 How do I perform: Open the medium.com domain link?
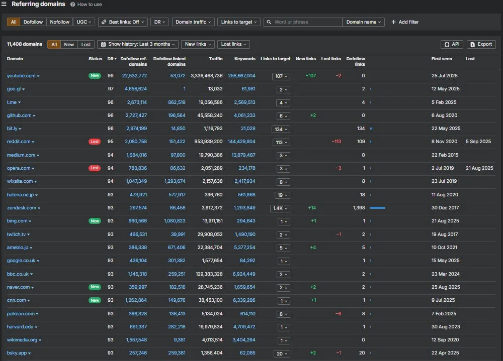click(21, 155)
